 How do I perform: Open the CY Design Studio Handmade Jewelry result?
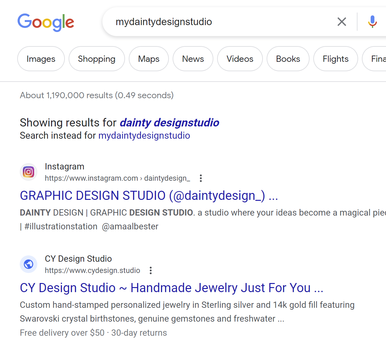click(171, 288)
